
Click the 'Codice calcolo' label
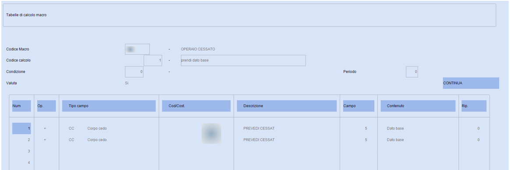[x=18, y=60]
